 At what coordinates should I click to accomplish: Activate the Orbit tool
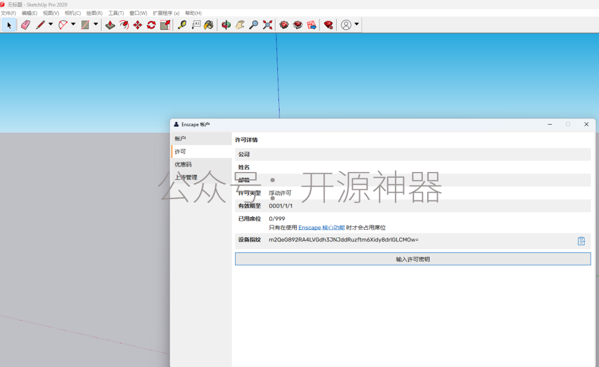(226, 25)
